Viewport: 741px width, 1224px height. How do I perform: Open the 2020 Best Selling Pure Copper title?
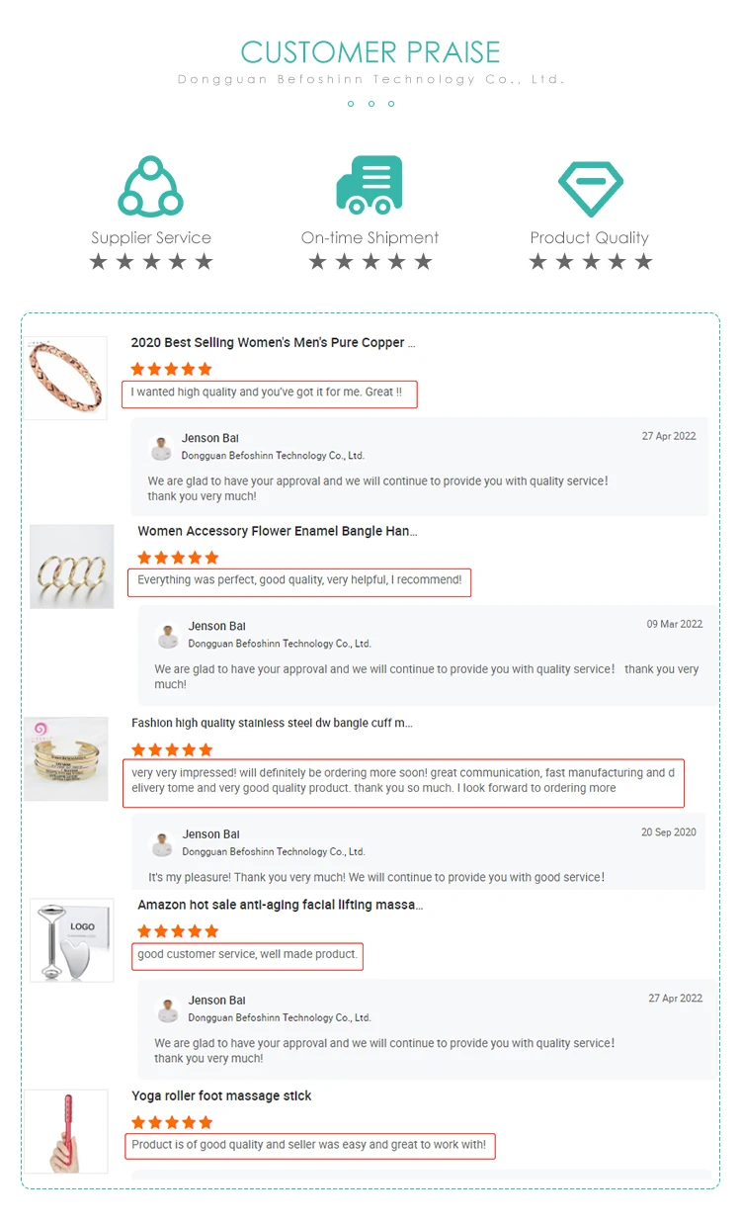click(273, 343)
